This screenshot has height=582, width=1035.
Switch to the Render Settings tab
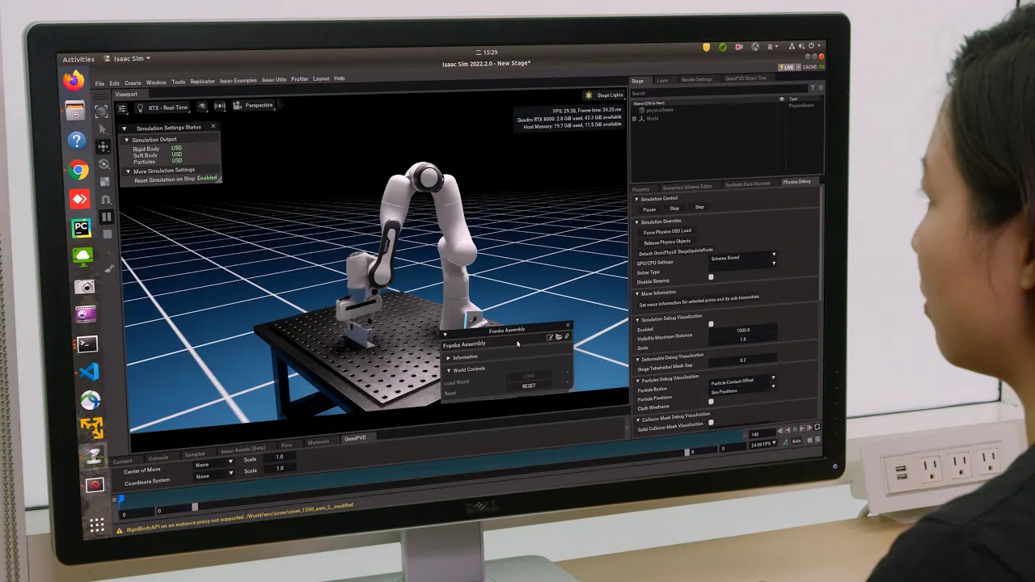(x=696, y=79)
